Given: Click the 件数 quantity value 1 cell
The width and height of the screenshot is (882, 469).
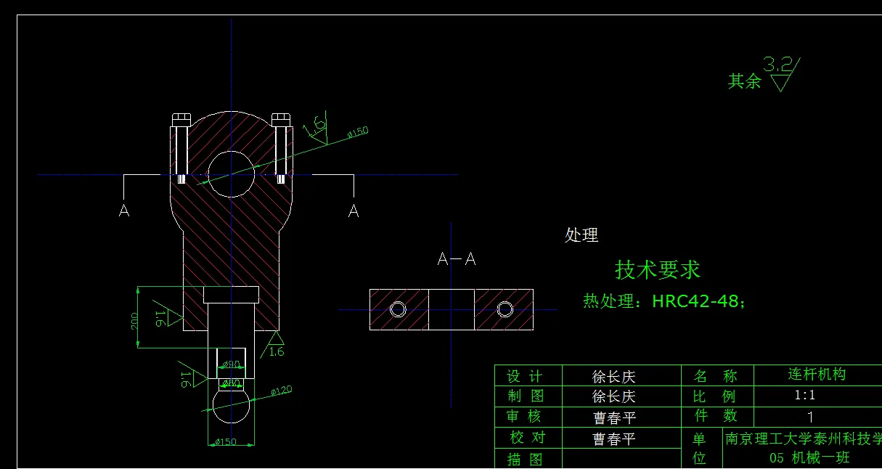Looking at the screenshot, I should [812, 417].
